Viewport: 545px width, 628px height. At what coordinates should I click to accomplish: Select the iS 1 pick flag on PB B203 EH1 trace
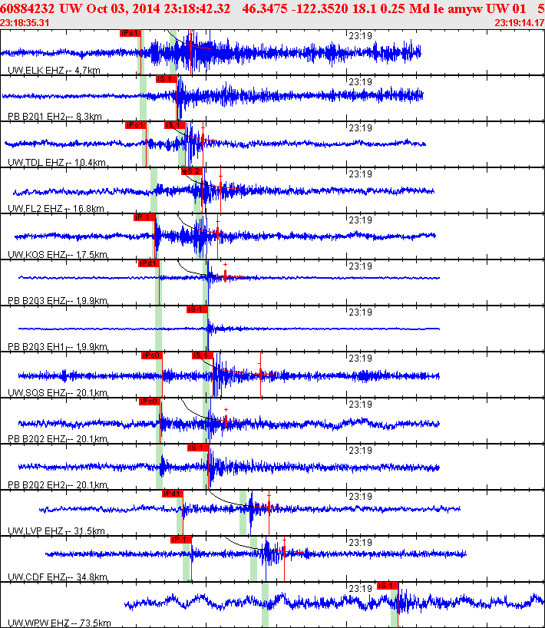pyautogui.click(x=197, y=309)
